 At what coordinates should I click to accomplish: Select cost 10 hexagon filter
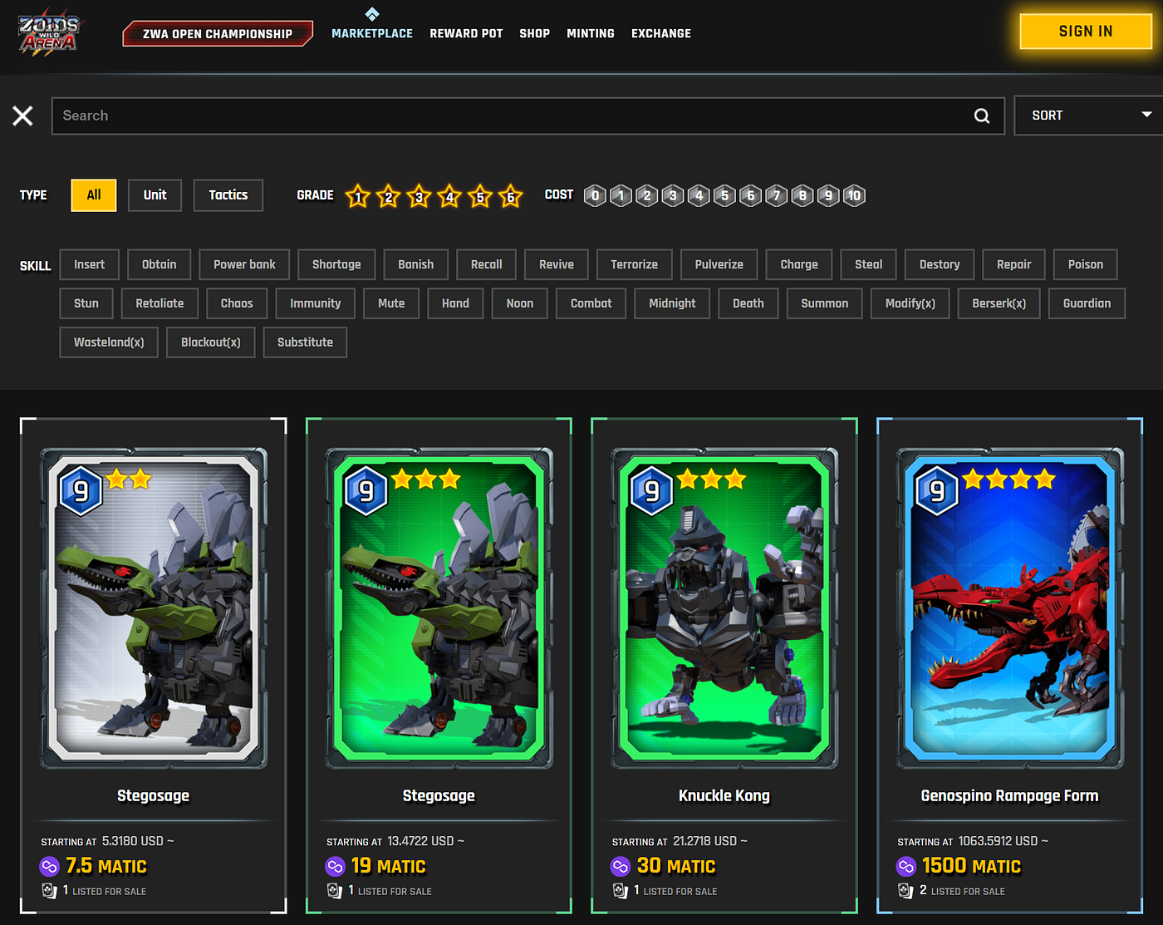pos(854,195)
